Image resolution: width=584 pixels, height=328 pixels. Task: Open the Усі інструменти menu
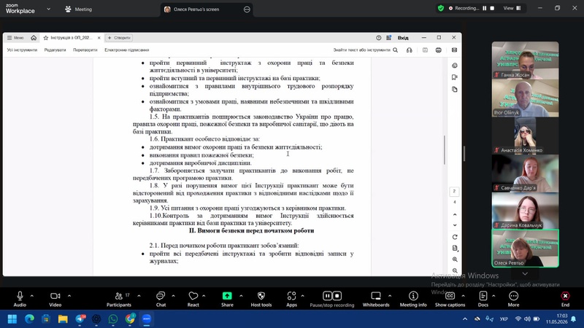coord(22,50)
